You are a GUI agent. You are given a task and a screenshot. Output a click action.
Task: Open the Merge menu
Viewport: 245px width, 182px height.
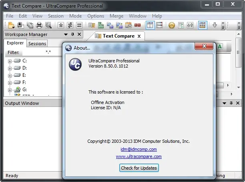pyautogui.click(x=116, y=16)
